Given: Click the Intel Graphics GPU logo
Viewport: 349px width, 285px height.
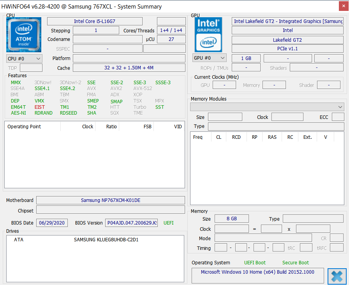Looking at the screenshot, I should (208, 35).
